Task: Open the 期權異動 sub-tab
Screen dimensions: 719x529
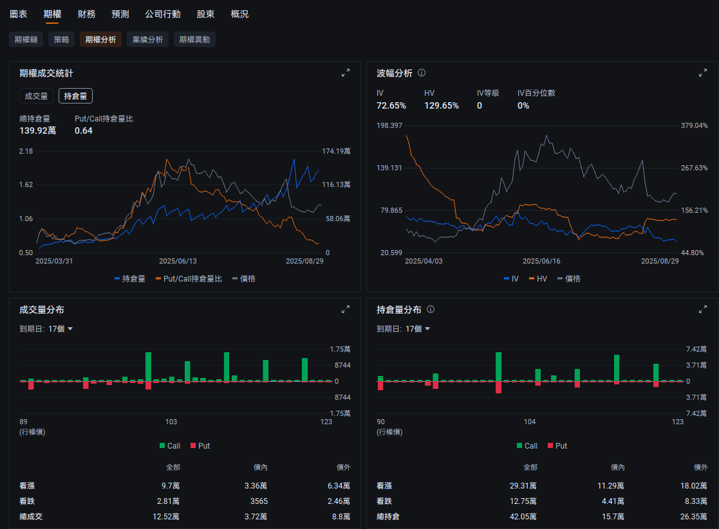Action: click(194, 39)
